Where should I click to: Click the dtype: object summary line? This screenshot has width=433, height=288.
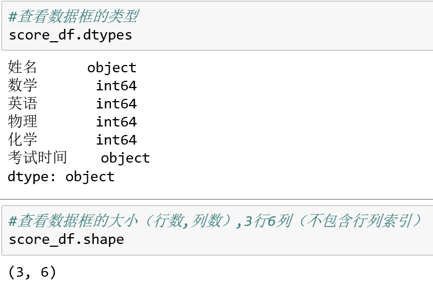61,177
